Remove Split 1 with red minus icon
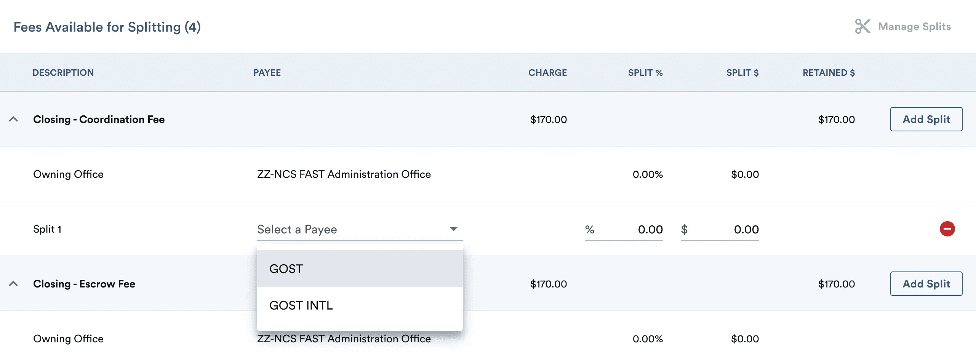The height and width of the screenshot is (356, 976). (x=947, y=229)
